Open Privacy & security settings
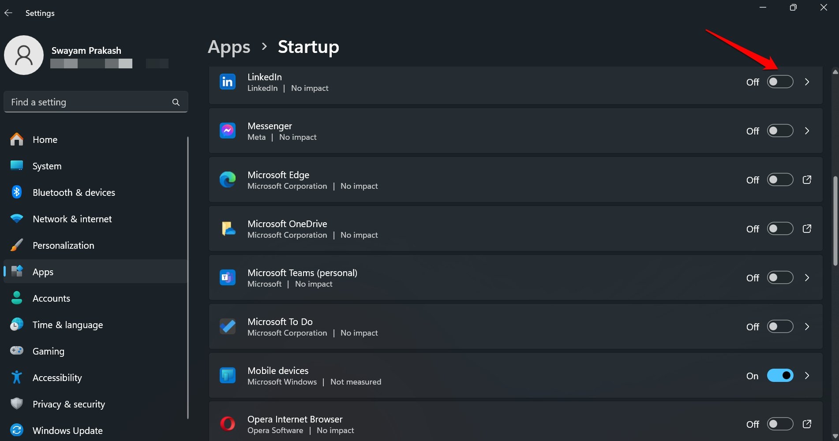The height and width of the screenshot is (441, 839). 69,404
